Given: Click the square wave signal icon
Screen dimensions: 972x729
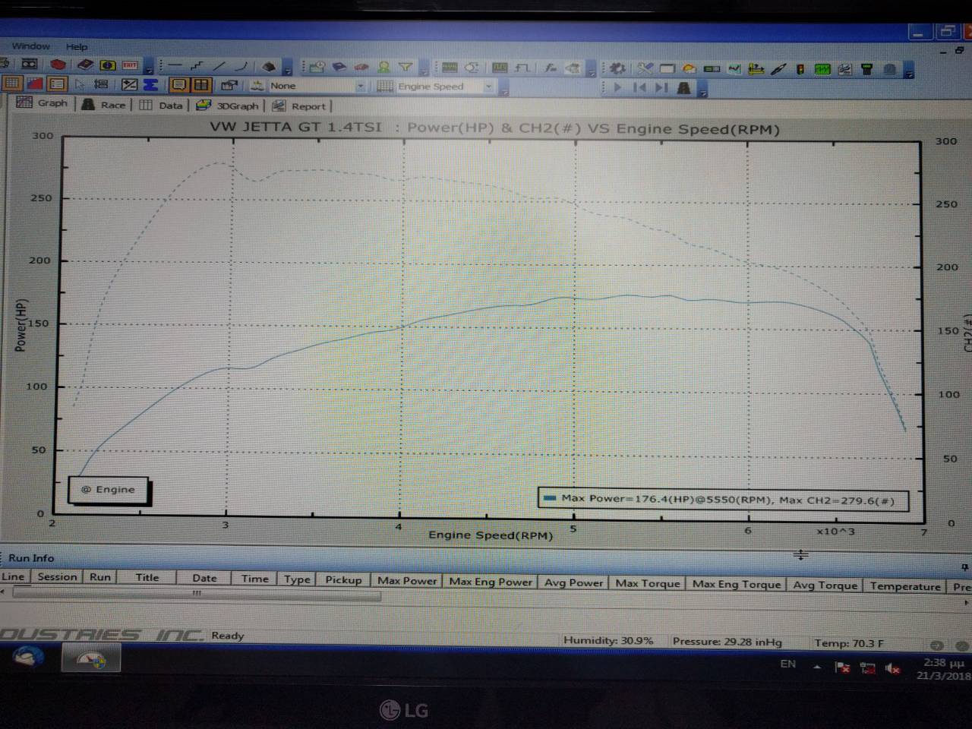Looking at the screenshot, I should (522, 68).
